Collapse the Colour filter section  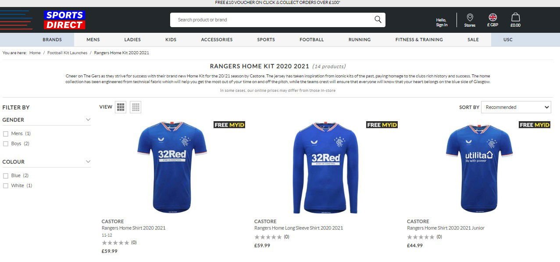[x=88, y=162]
